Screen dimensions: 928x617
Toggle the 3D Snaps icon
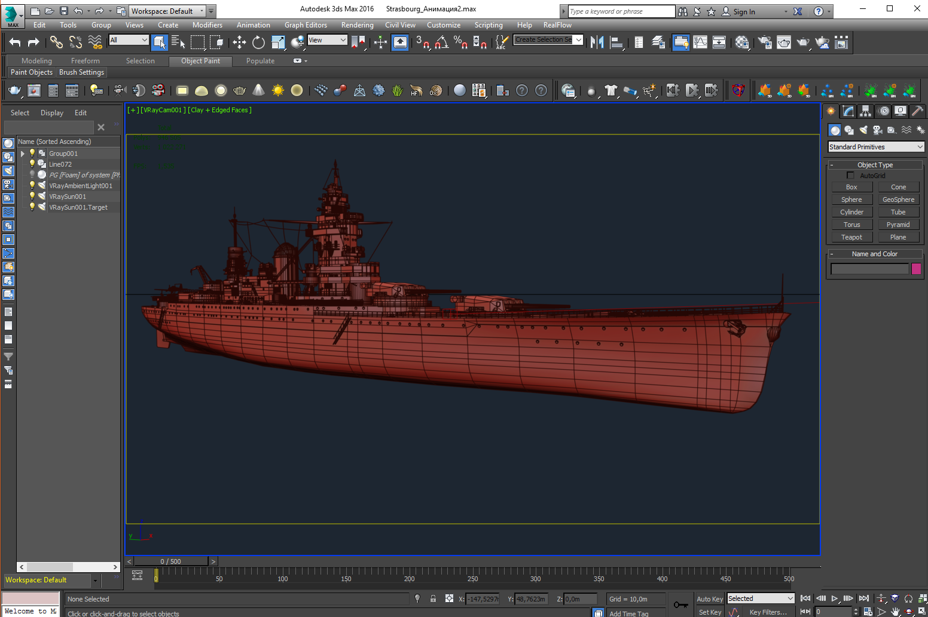tap(423, 42)
